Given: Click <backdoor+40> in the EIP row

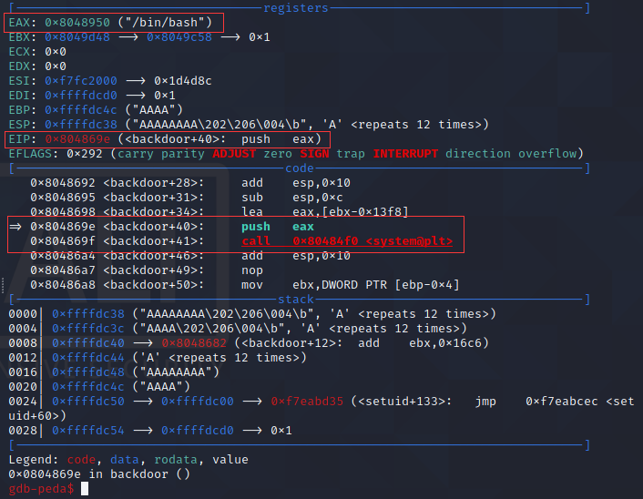Looking at the screenshot, I should tap(172, 139).
